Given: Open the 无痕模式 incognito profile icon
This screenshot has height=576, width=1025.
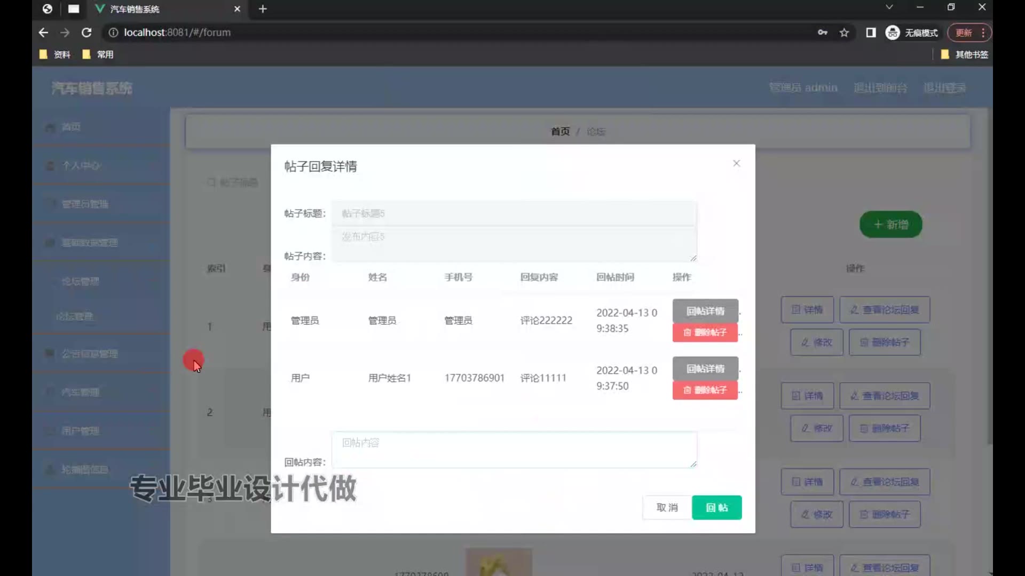Looking at the screenshot, I should (893, 33).
